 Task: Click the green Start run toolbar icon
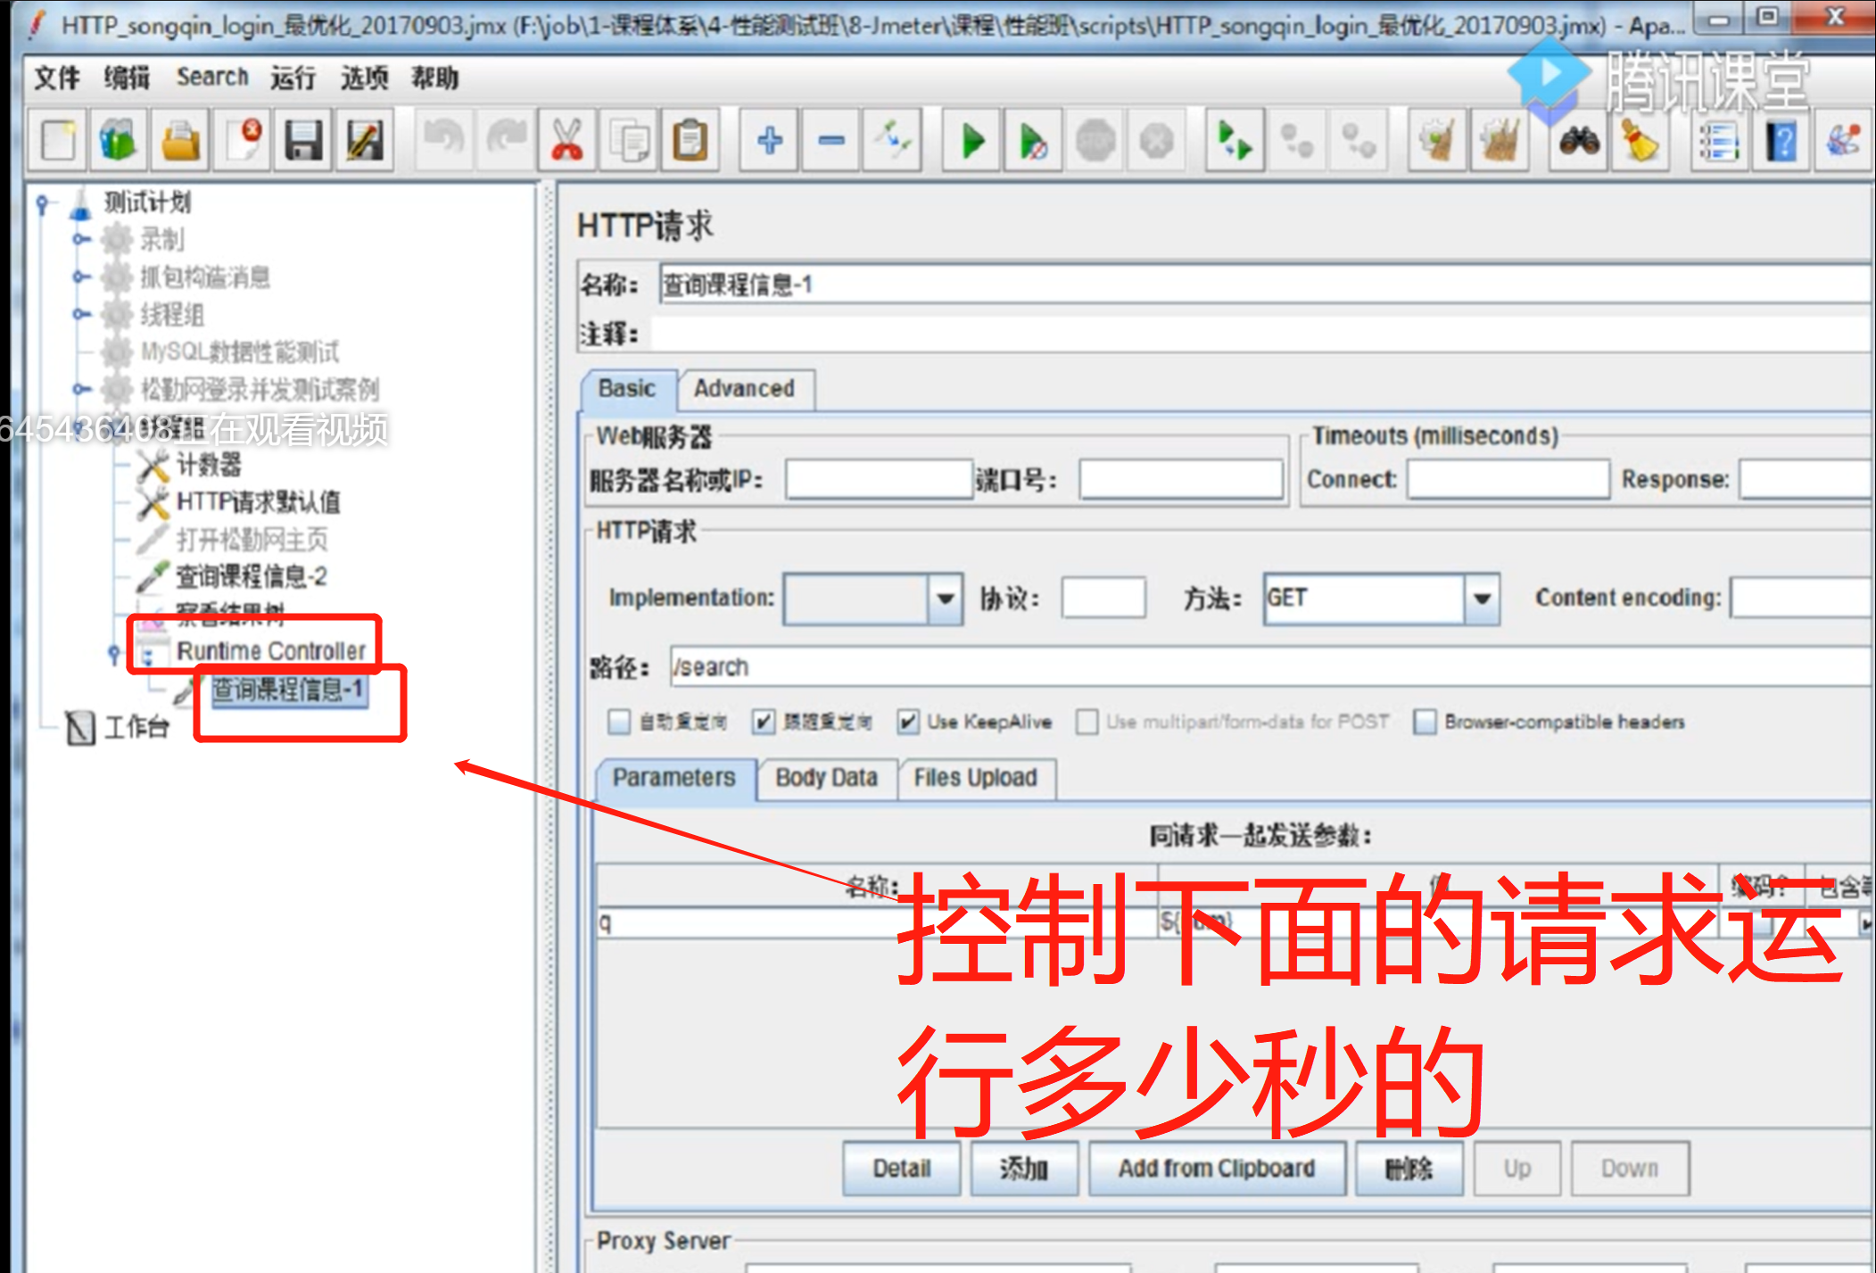972,141
